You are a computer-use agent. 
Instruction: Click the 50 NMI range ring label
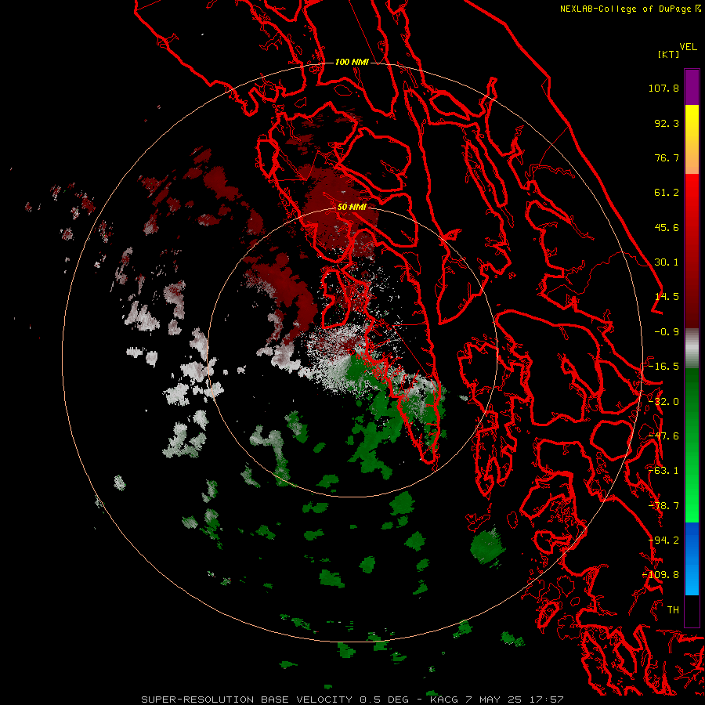352,208
